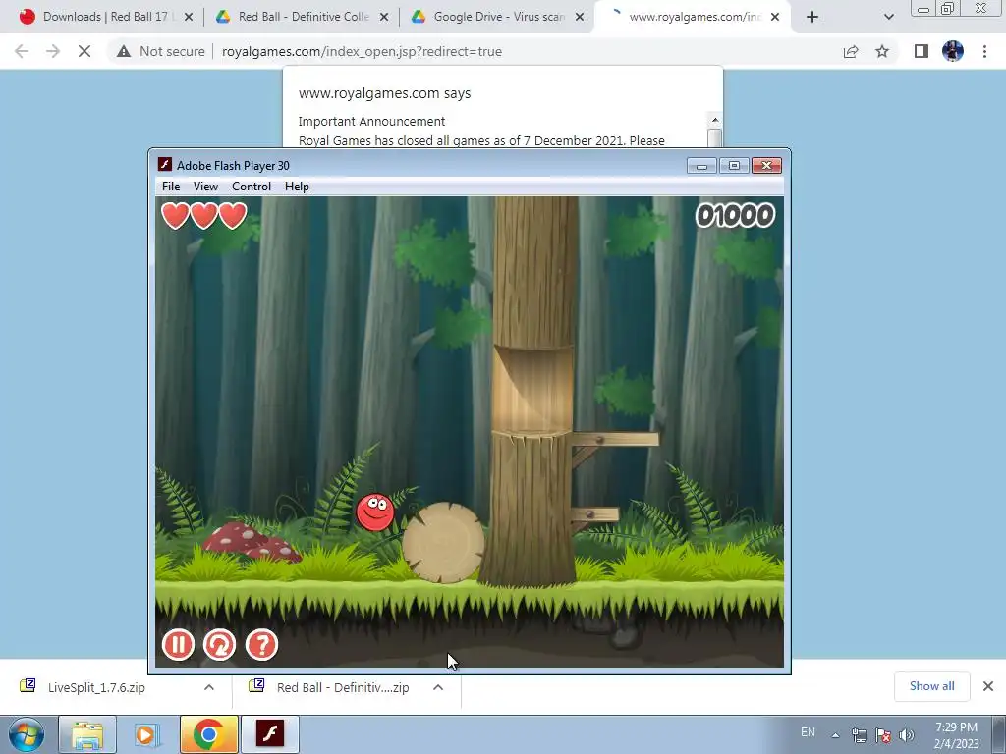1006x754 pixels.
Task: Close the downloads bar
Action: pos(988,686)
